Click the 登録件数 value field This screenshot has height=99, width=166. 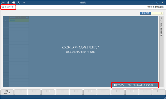tap(157, 13)
